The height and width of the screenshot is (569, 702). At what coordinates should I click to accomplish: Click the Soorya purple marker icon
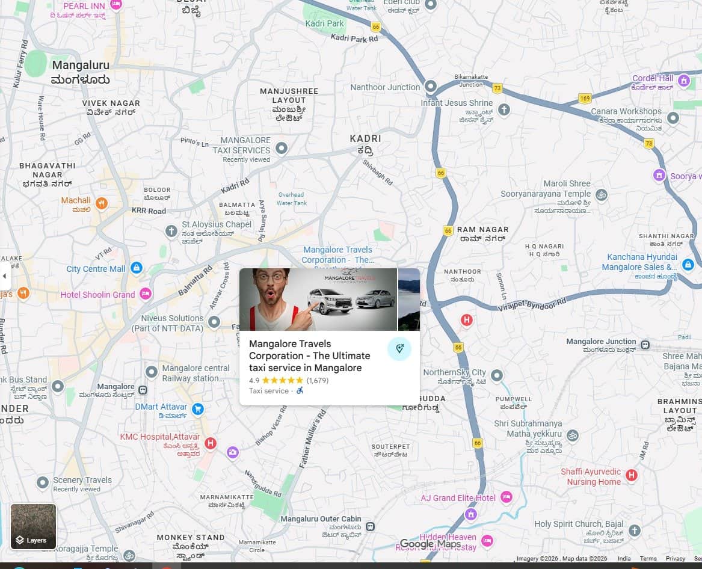(x=659, y=174)
